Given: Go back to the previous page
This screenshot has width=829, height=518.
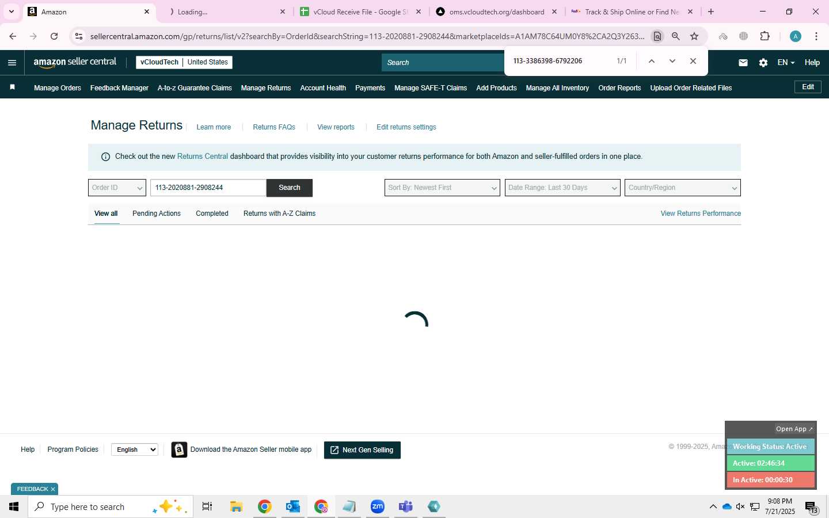Looking at the screenshot, I should [13, 36].
